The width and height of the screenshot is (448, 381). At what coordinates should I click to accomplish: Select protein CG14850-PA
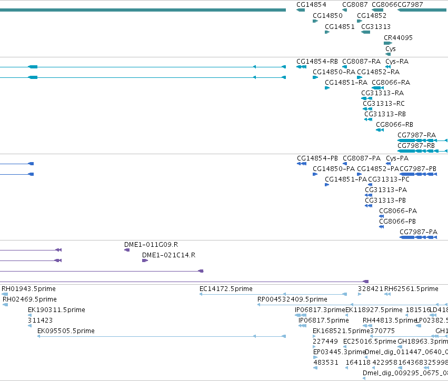(334, 169)
